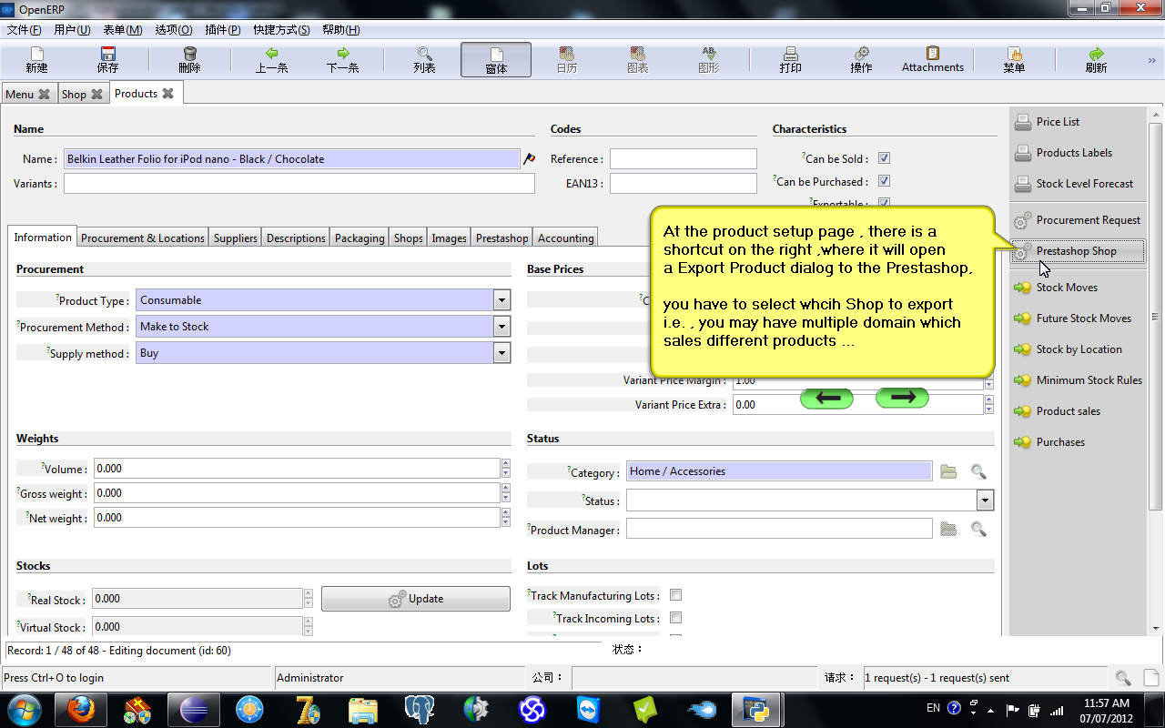Delete the record using 删除
1165x728 pixels.
pyautogui.click(x=189, y=60)
